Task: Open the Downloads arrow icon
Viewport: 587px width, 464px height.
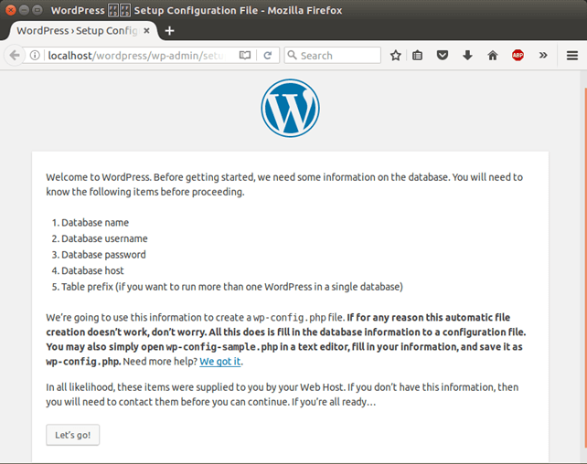Action: (x=467, y=56)
